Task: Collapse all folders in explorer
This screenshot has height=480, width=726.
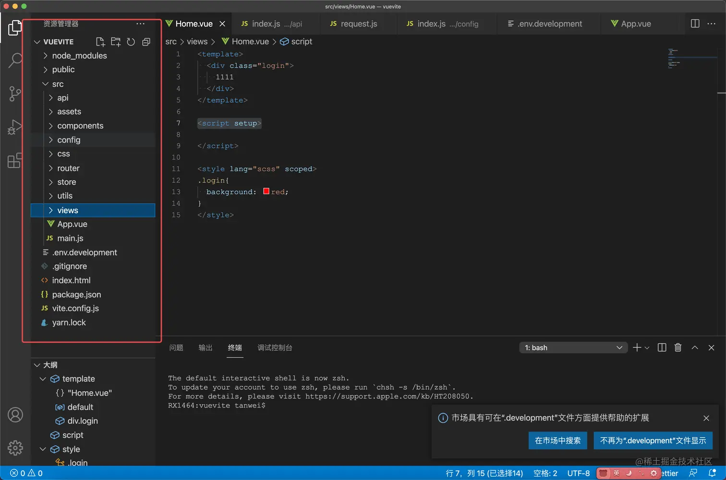Action: [146, 42]
